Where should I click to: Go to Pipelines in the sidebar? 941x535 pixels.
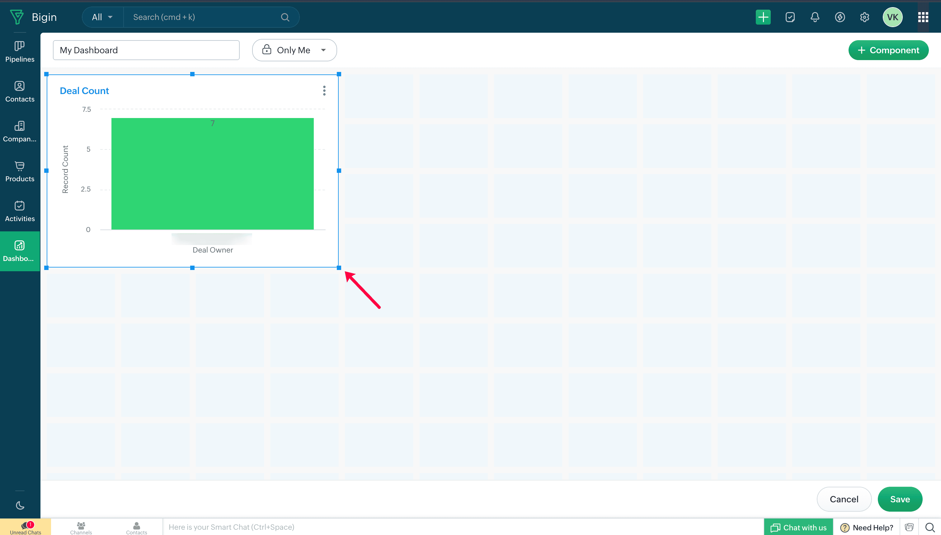[x=20, y=51]
